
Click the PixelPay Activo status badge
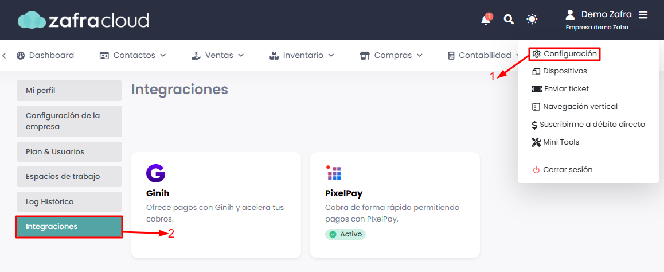[x=345, y=234]
